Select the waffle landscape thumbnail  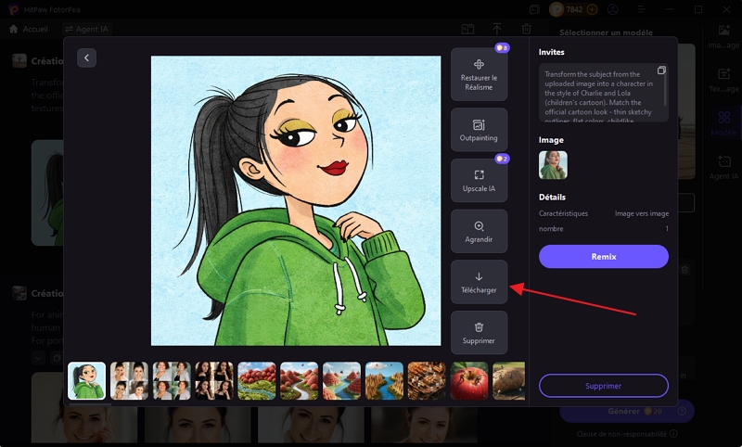(427, 381)
